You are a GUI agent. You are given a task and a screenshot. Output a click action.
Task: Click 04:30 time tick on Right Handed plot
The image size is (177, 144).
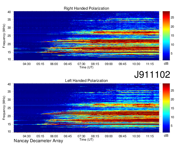coord(27,64)
